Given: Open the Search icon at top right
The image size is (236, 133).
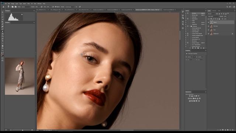Looking at the screenshot, I should (227, 7).
